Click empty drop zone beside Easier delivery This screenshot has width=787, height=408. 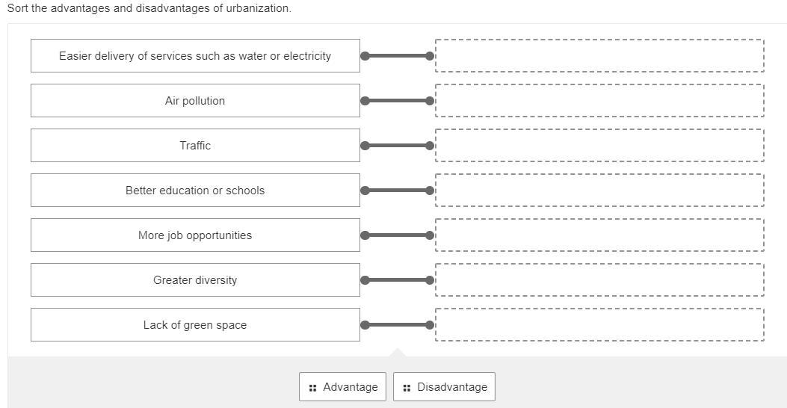(x=599, y=56)
